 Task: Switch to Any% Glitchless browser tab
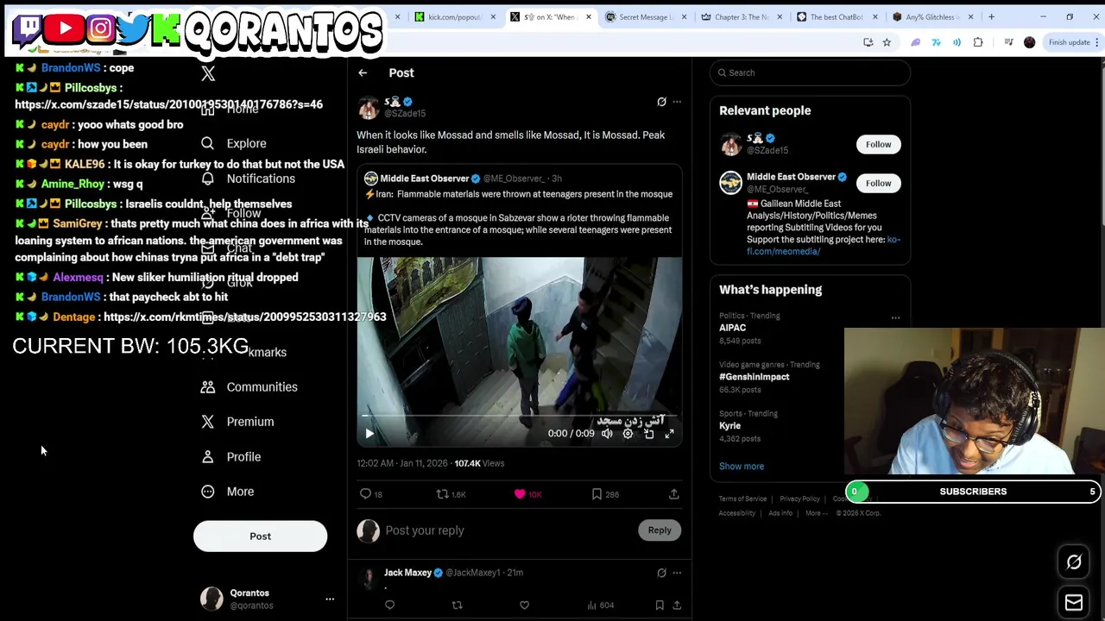pyautogui.click(x=931, y=17)
